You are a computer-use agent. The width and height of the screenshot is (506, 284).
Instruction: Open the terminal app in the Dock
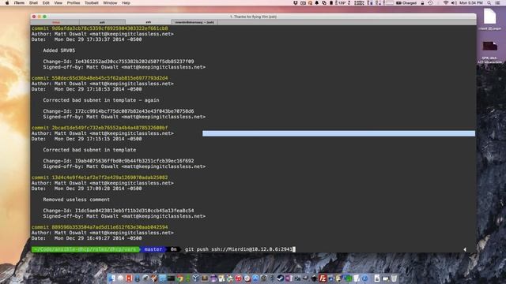pos(171,278)
